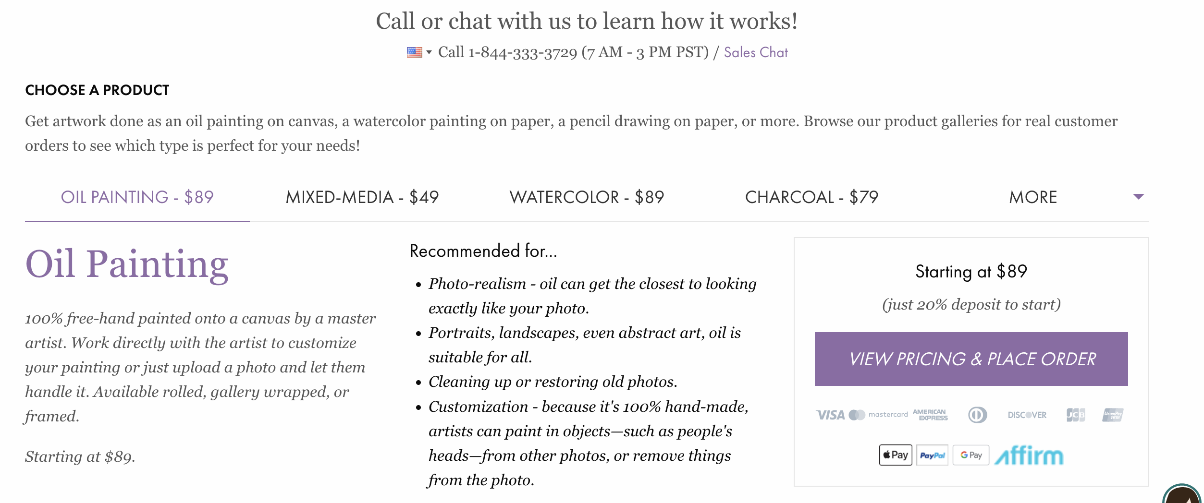
Task: Click the Diners Club card icon
Action: coord(977,415)
